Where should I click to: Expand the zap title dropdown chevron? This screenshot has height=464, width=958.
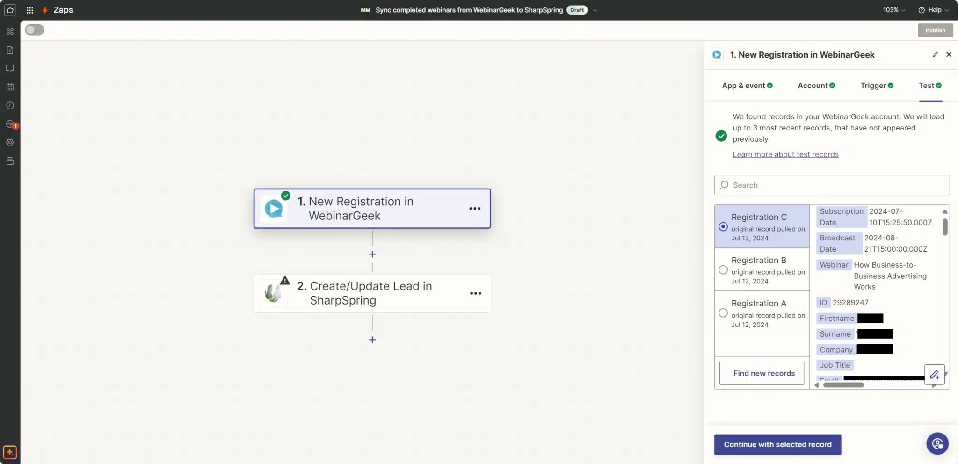595,10
